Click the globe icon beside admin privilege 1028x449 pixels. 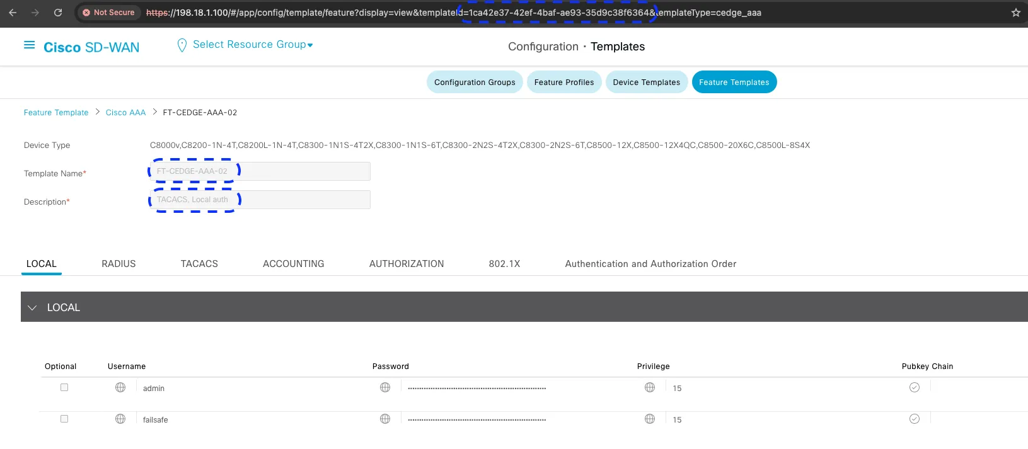(x=650, y=387)
